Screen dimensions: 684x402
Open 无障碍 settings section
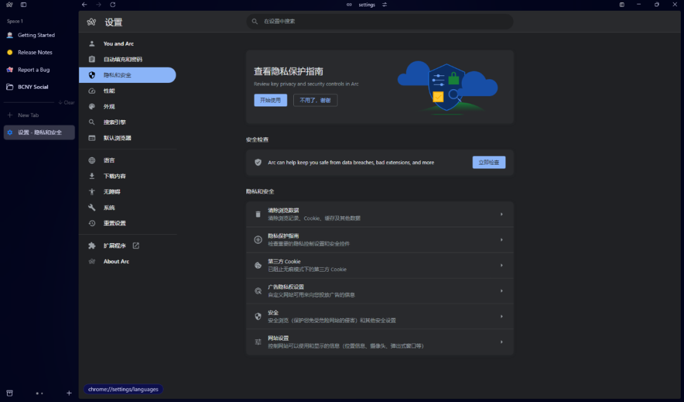(x=127, y=192)
